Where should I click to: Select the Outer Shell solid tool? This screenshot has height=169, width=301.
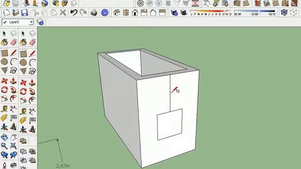click(23, 141)
